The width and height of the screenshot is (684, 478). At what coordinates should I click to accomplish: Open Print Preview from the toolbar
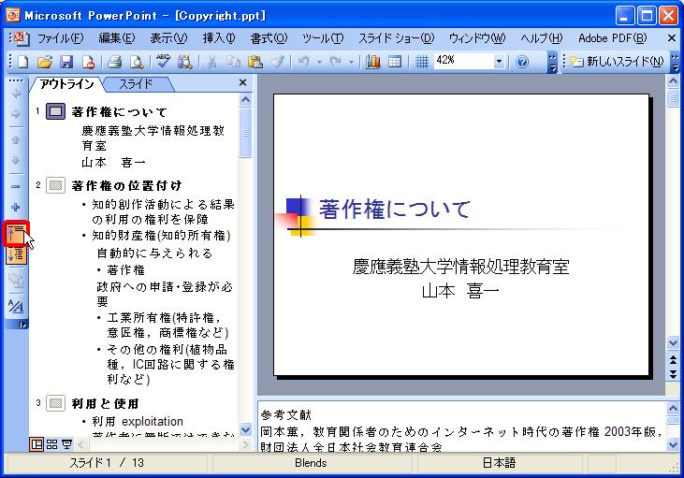(x=137, y=62)
